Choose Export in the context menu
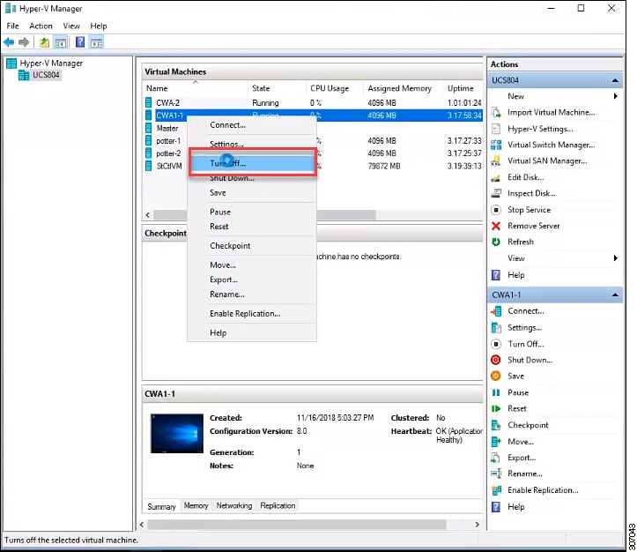This screenshot has height=552, width=637. [x=251, y=280]
